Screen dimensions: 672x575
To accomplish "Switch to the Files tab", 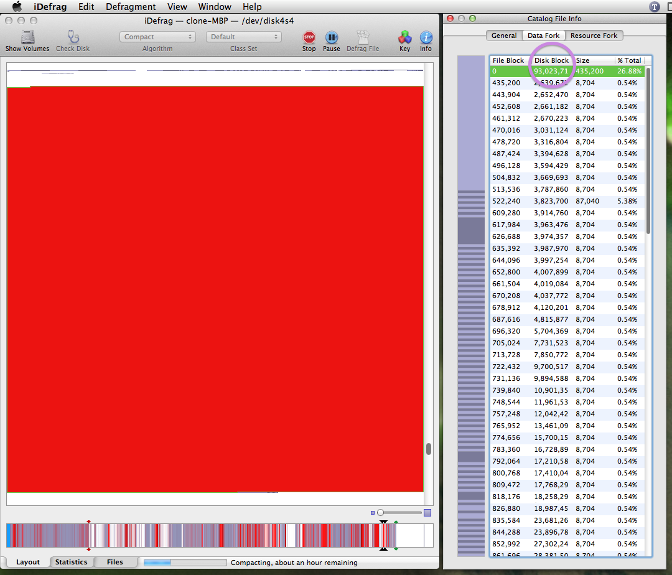I will [x=115, y=562].
